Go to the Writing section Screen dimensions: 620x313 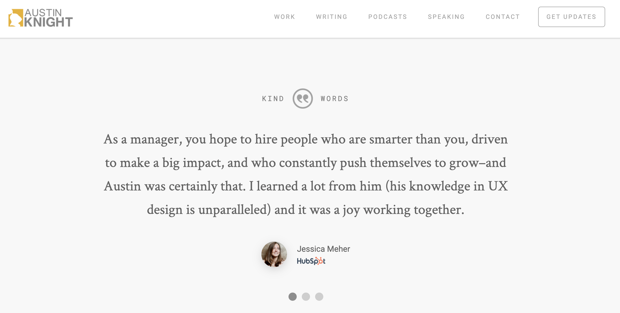[332, 17]
